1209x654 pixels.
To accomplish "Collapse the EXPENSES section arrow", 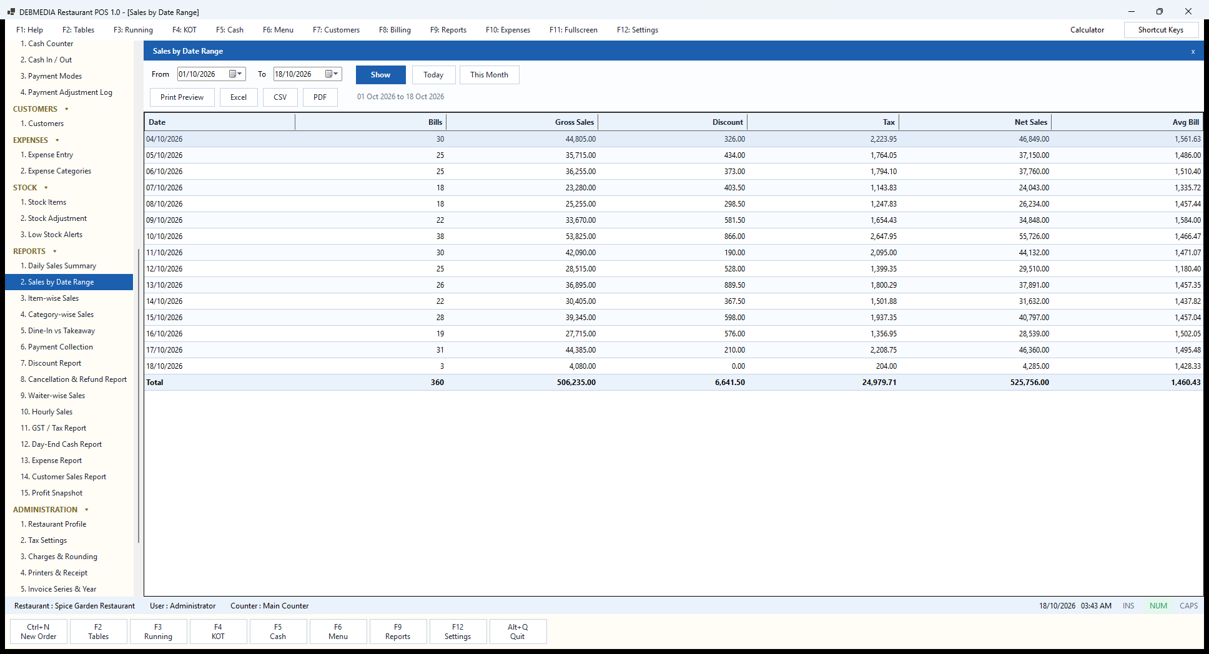I will coord(57,140).
